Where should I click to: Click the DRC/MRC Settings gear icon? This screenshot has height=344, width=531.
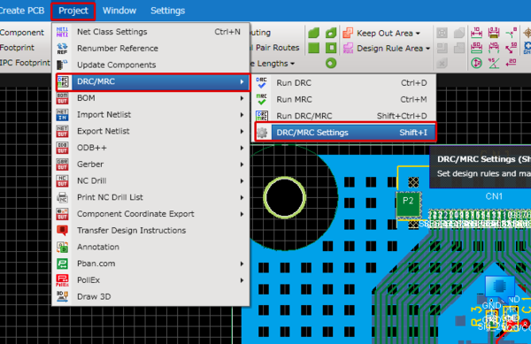point(262,133)
